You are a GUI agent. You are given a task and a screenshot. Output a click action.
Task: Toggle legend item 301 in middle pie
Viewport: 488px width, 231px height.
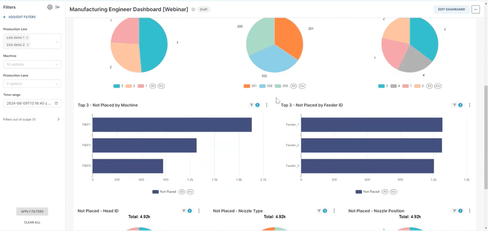[x=250, y=86]
